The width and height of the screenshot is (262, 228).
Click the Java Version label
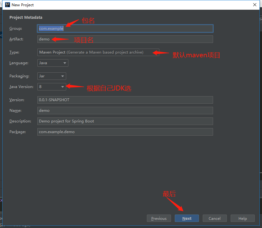point(21,87)
